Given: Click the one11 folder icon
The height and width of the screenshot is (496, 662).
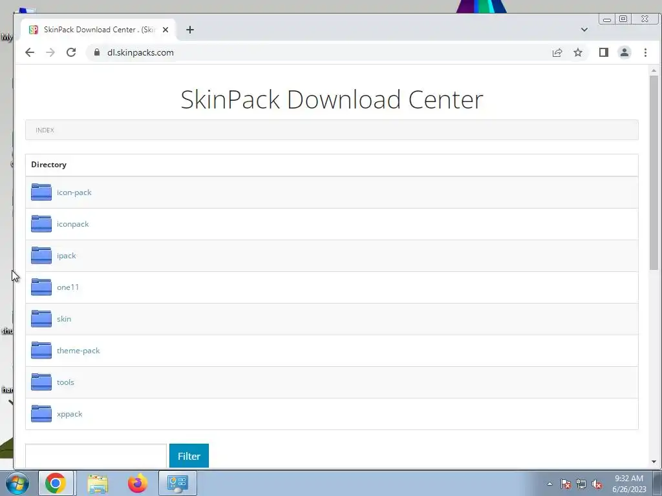Looking at the screenshot, I should (x=41, y=287).
